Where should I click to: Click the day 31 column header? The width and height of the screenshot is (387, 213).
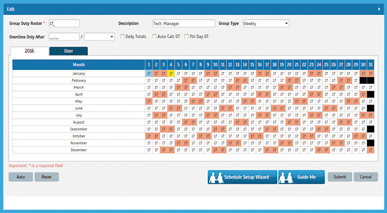pyautogui.click(x=371, y=65)
